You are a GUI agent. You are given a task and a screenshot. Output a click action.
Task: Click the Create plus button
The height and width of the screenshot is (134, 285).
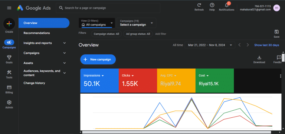(x=9, y=24)
